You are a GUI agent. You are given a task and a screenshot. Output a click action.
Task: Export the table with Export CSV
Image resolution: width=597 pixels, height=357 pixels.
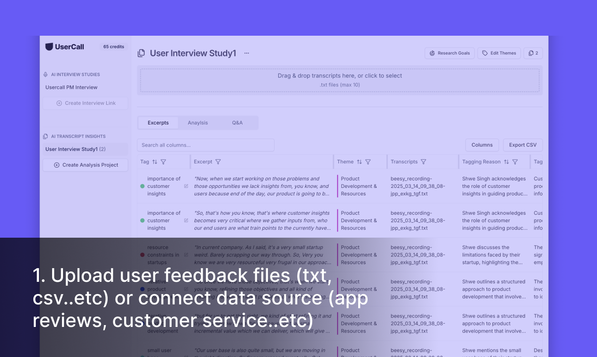point(523,145)
